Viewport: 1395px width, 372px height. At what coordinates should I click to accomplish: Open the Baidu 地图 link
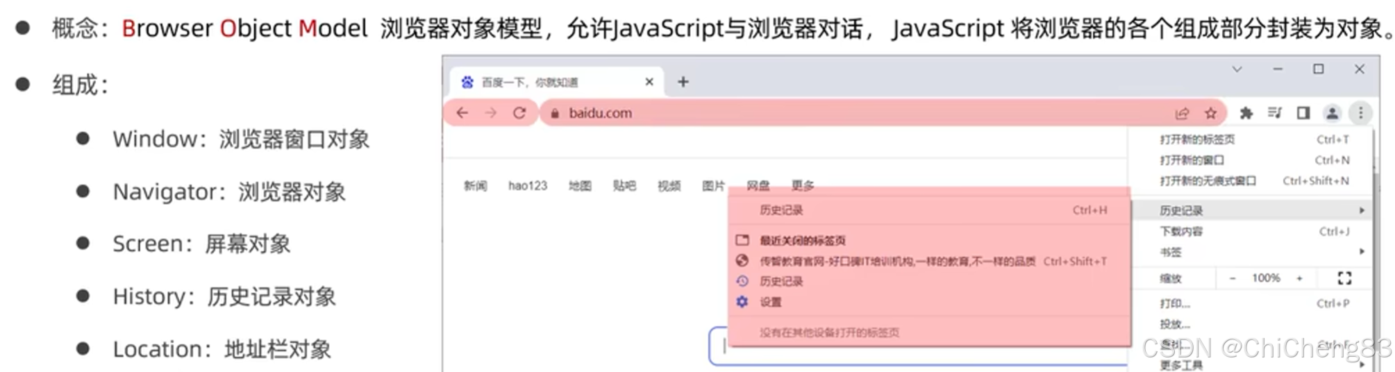(580, 185)
